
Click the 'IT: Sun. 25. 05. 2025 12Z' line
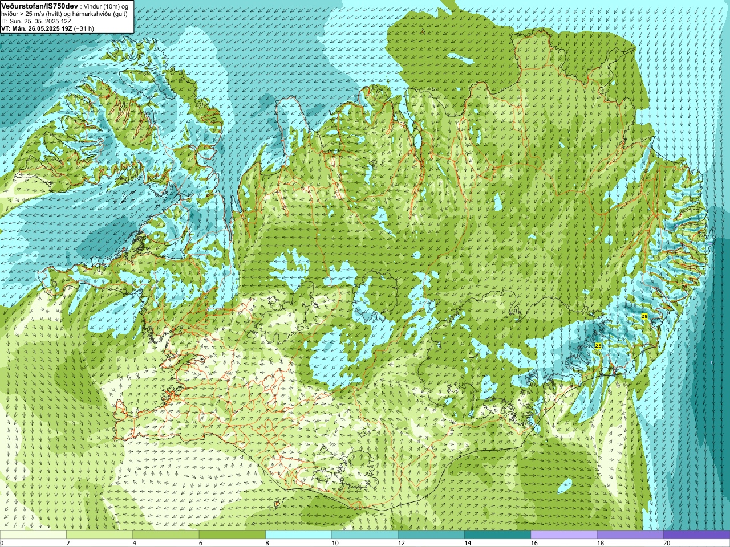[36, 21]
